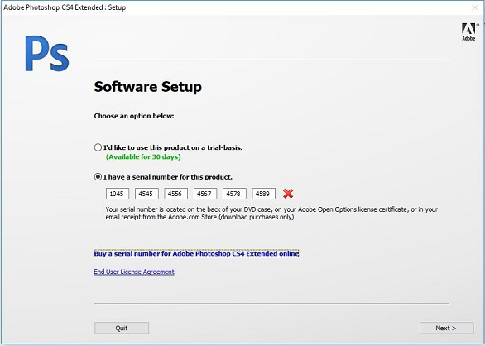Select the trial-basis radio option
This screenshot has height=346, width=485.
coord(98,147)
